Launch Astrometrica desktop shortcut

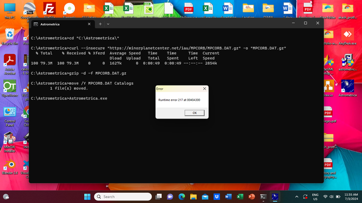tap(348, 89)
